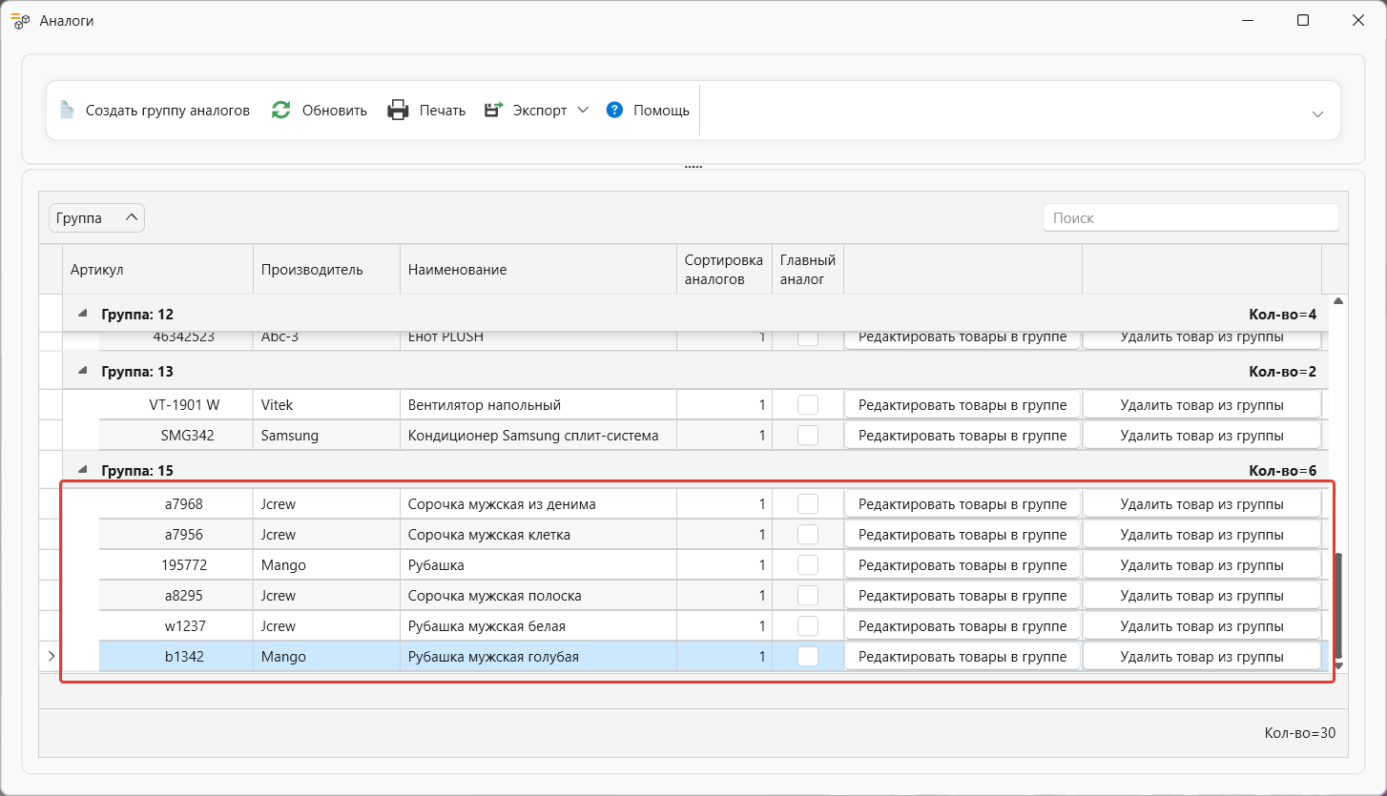Screen dimensions: 1387x796
Task: Click the row selector arrow beside b1342
Action: tap(51, 656)
